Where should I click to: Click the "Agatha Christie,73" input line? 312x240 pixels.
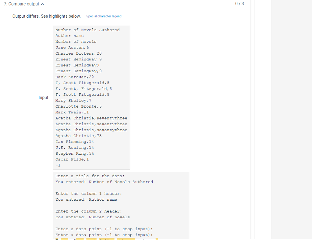(80, 135)
